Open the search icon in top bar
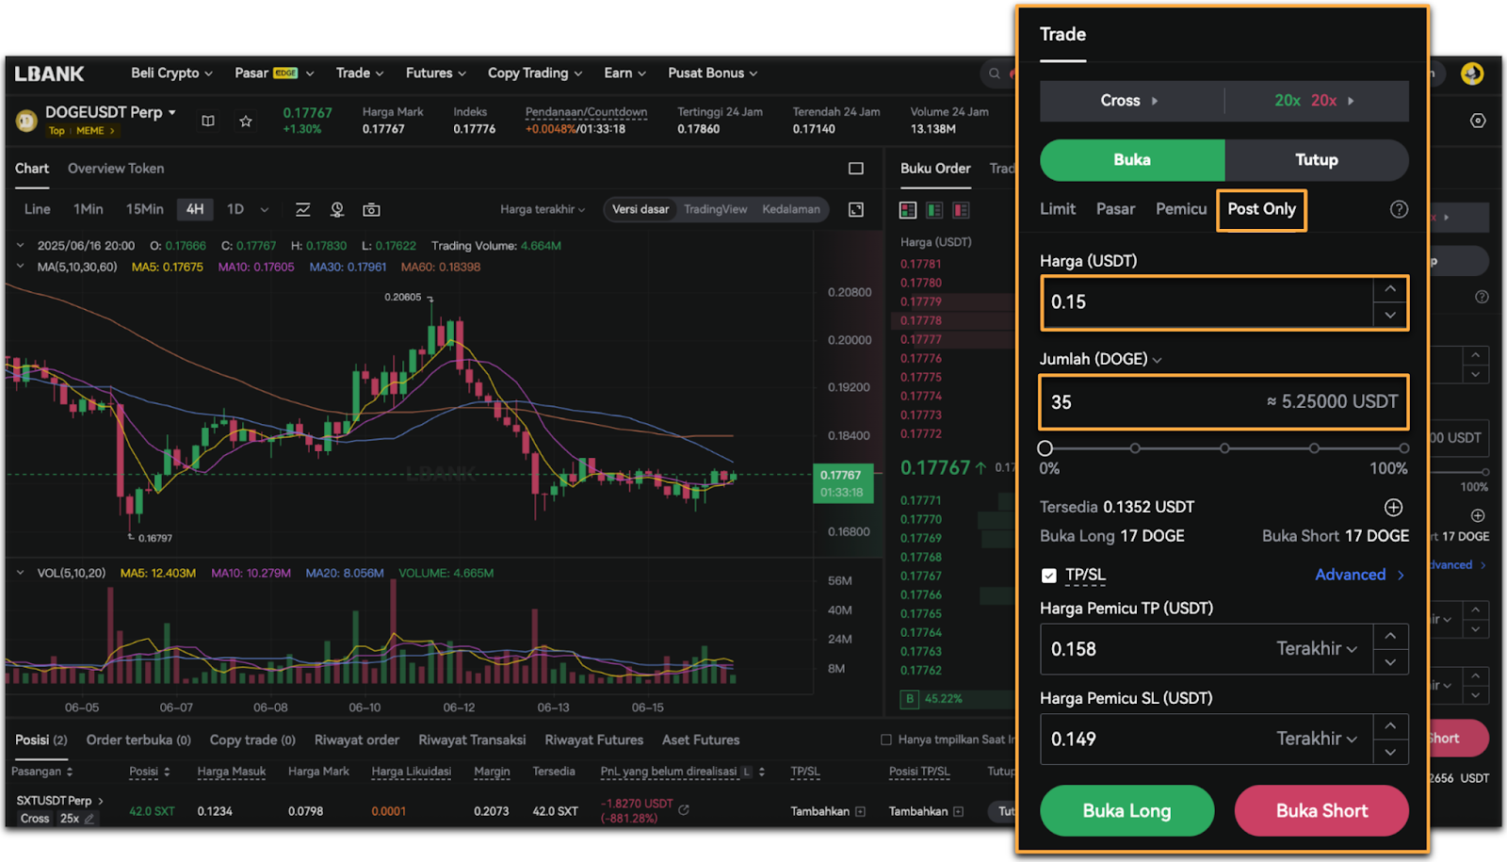This screenshot has width=1507, height=862. (995, 73)
